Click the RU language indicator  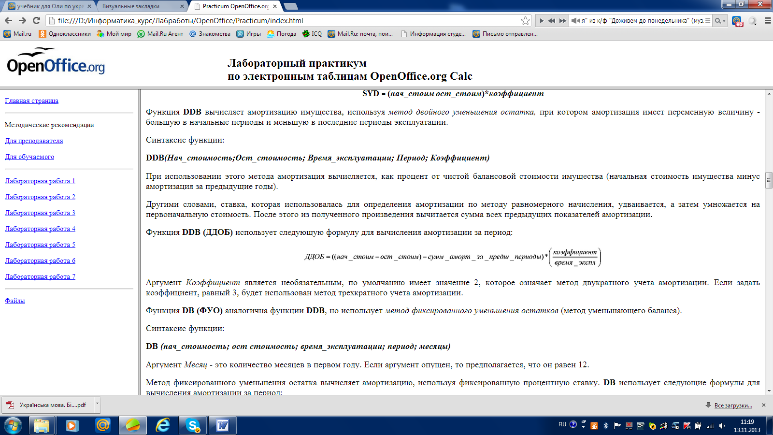tap(562, 424)
